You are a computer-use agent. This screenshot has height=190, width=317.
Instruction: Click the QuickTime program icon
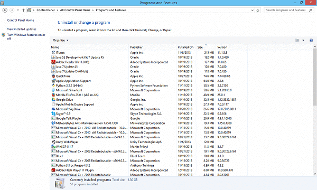[53, 76]
